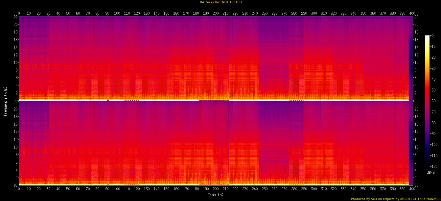The width and height of the screenshot is (441, 201).
Task: Click the dark purple quiet section in the lower channel
Action: click(x=273, y=118)
